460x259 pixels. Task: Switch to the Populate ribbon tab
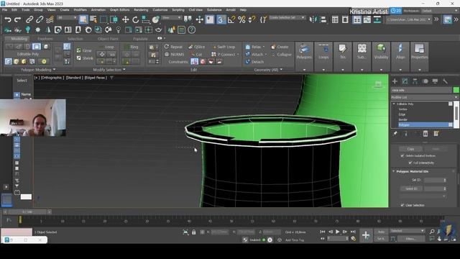(x=140, y=39)
